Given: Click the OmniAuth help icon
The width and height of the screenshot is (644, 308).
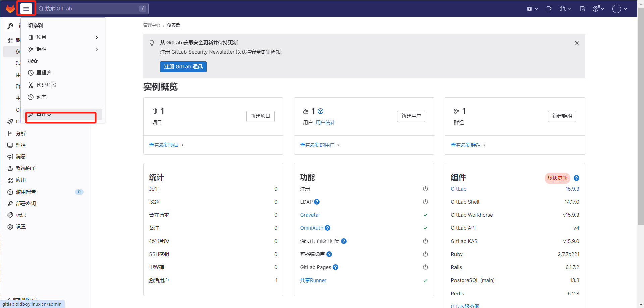Looking at the screenshot, I should click(x=328, y=228).
